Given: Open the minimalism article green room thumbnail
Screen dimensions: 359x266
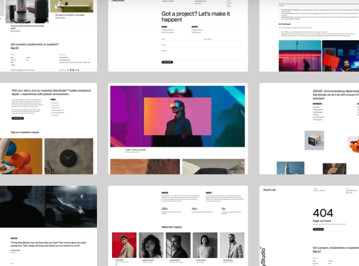Looking at the screenshot, I should point(72,6).
